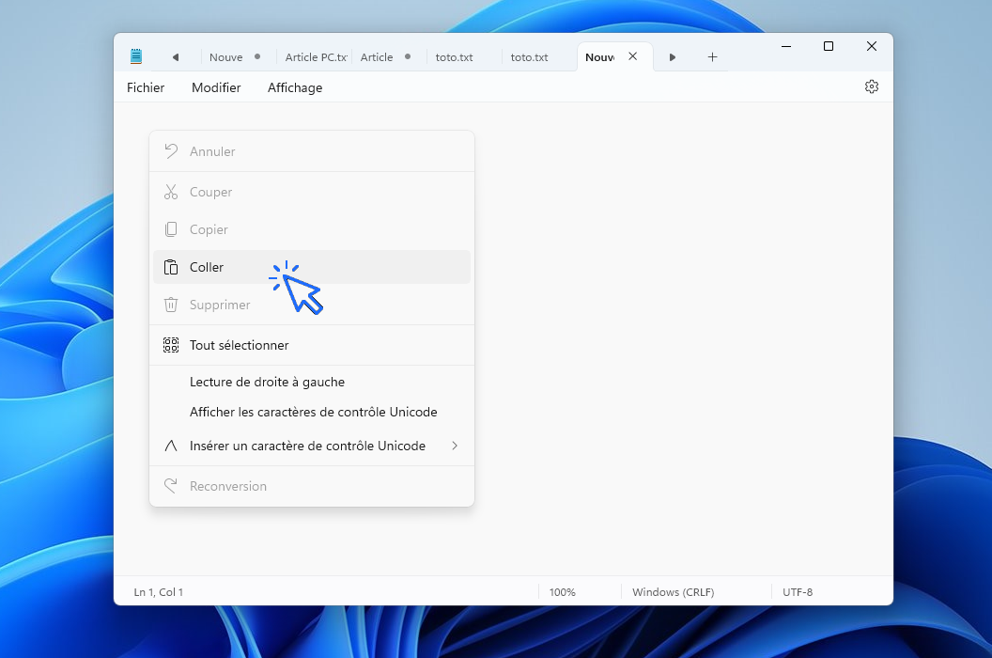
Task: Toggle Afficher les caractères de contrôle Unicode
Action: coord(312,413)
